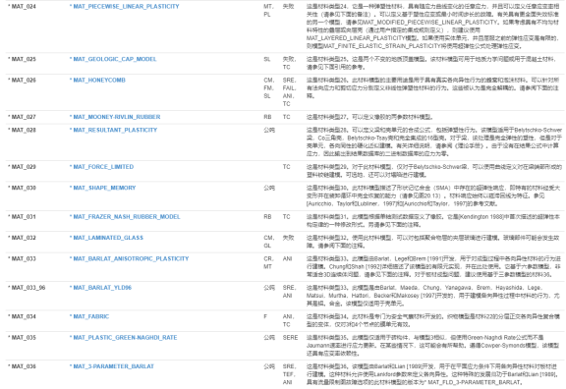
Task: Open the MAT_3-PARAMETER_BARLAT link
Action: pos(112,366)
